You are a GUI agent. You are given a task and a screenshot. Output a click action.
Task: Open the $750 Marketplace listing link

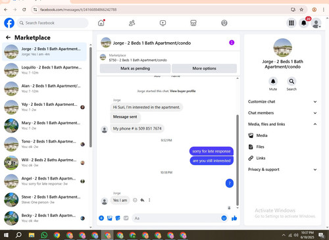(138, 60)
